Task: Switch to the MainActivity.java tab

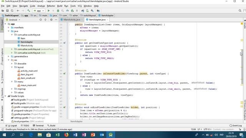Action: point(72,20)
